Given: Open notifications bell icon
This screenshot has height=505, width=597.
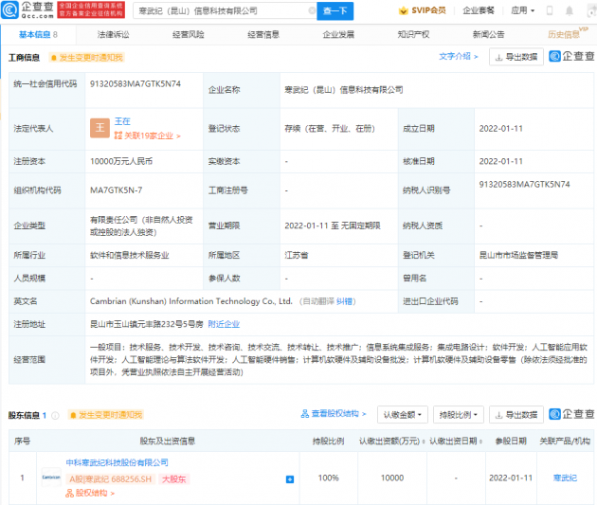Looking at the screenshot, I should [570, 10].
